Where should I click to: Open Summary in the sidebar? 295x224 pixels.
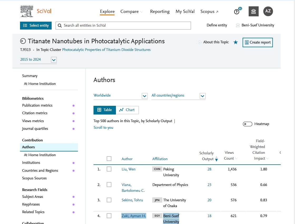pos(30,76)
